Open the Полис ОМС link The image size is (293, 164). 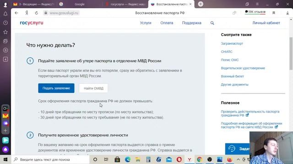point(230,60)
